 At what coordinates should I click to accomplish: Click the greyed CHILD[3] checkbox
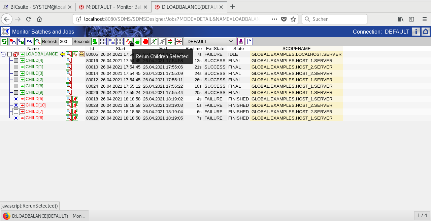[16, 74]
